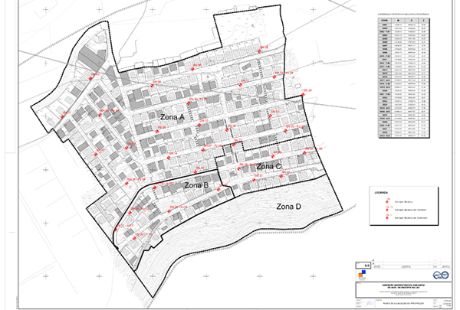
Task: Click the LEGENDA heading in legend box
Action: point(381,194)
